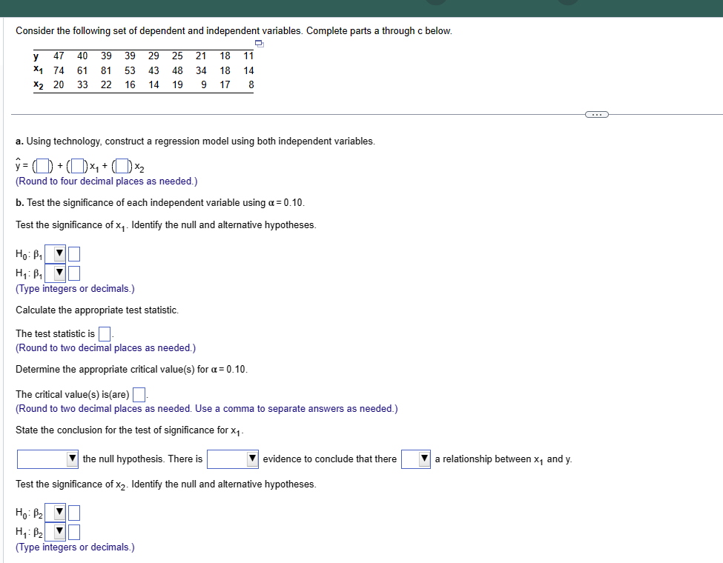Viewport: 723px width, 563px height.
Task: Click the ellipsis button on the divider line
Action: pos(597,113)
